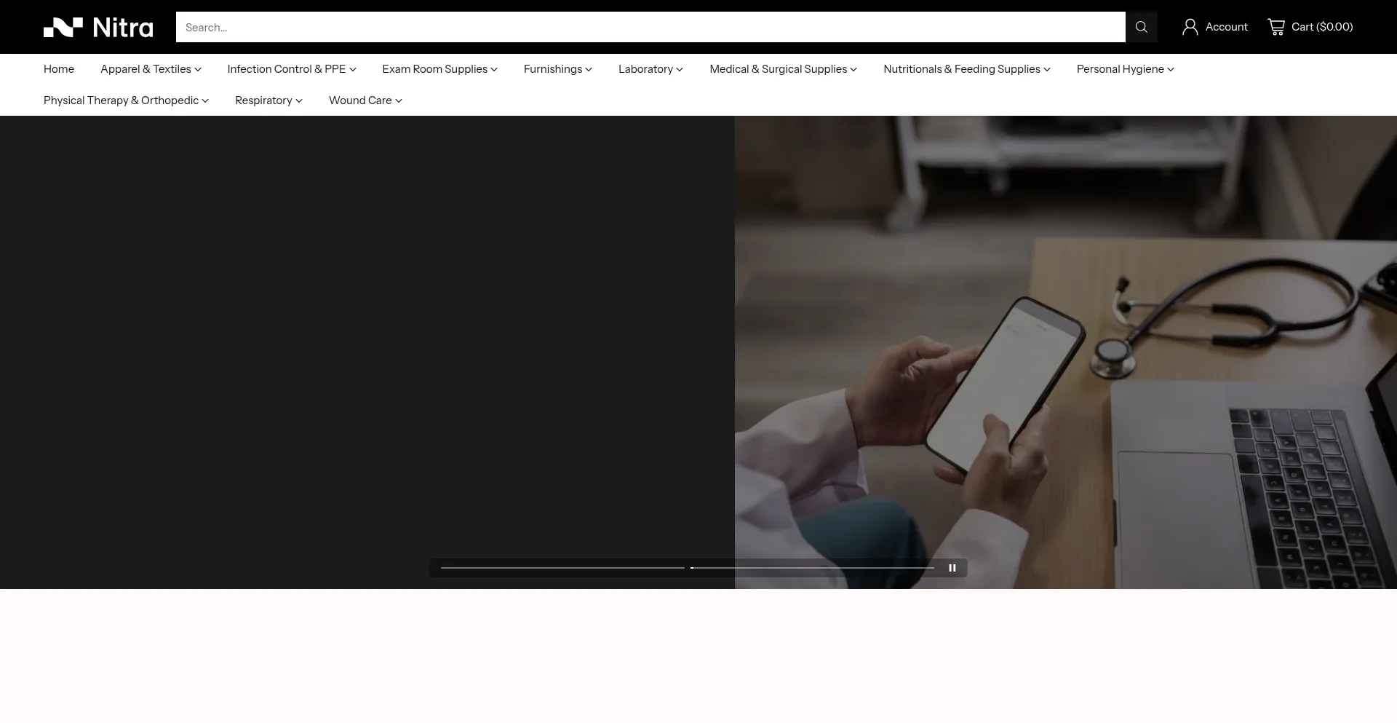Expand the Respiratory dropdown
Image resolution: width=1397 pixels, height=723 pixels.
click(268, 100)
